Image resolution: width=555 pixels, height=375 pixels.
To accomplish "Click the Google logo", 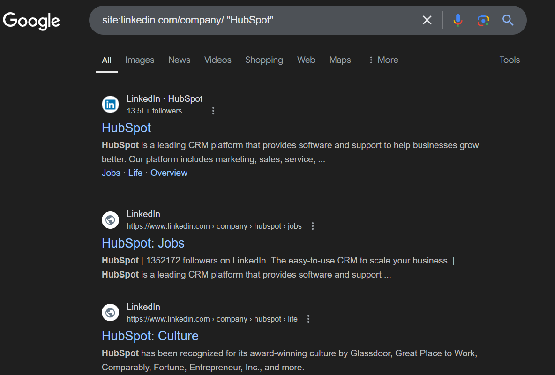I will pyautogui.click(x=31, y=21).
